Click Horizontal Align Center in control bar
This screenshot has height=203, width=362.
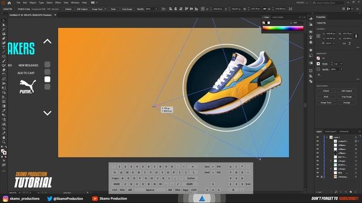175,9
